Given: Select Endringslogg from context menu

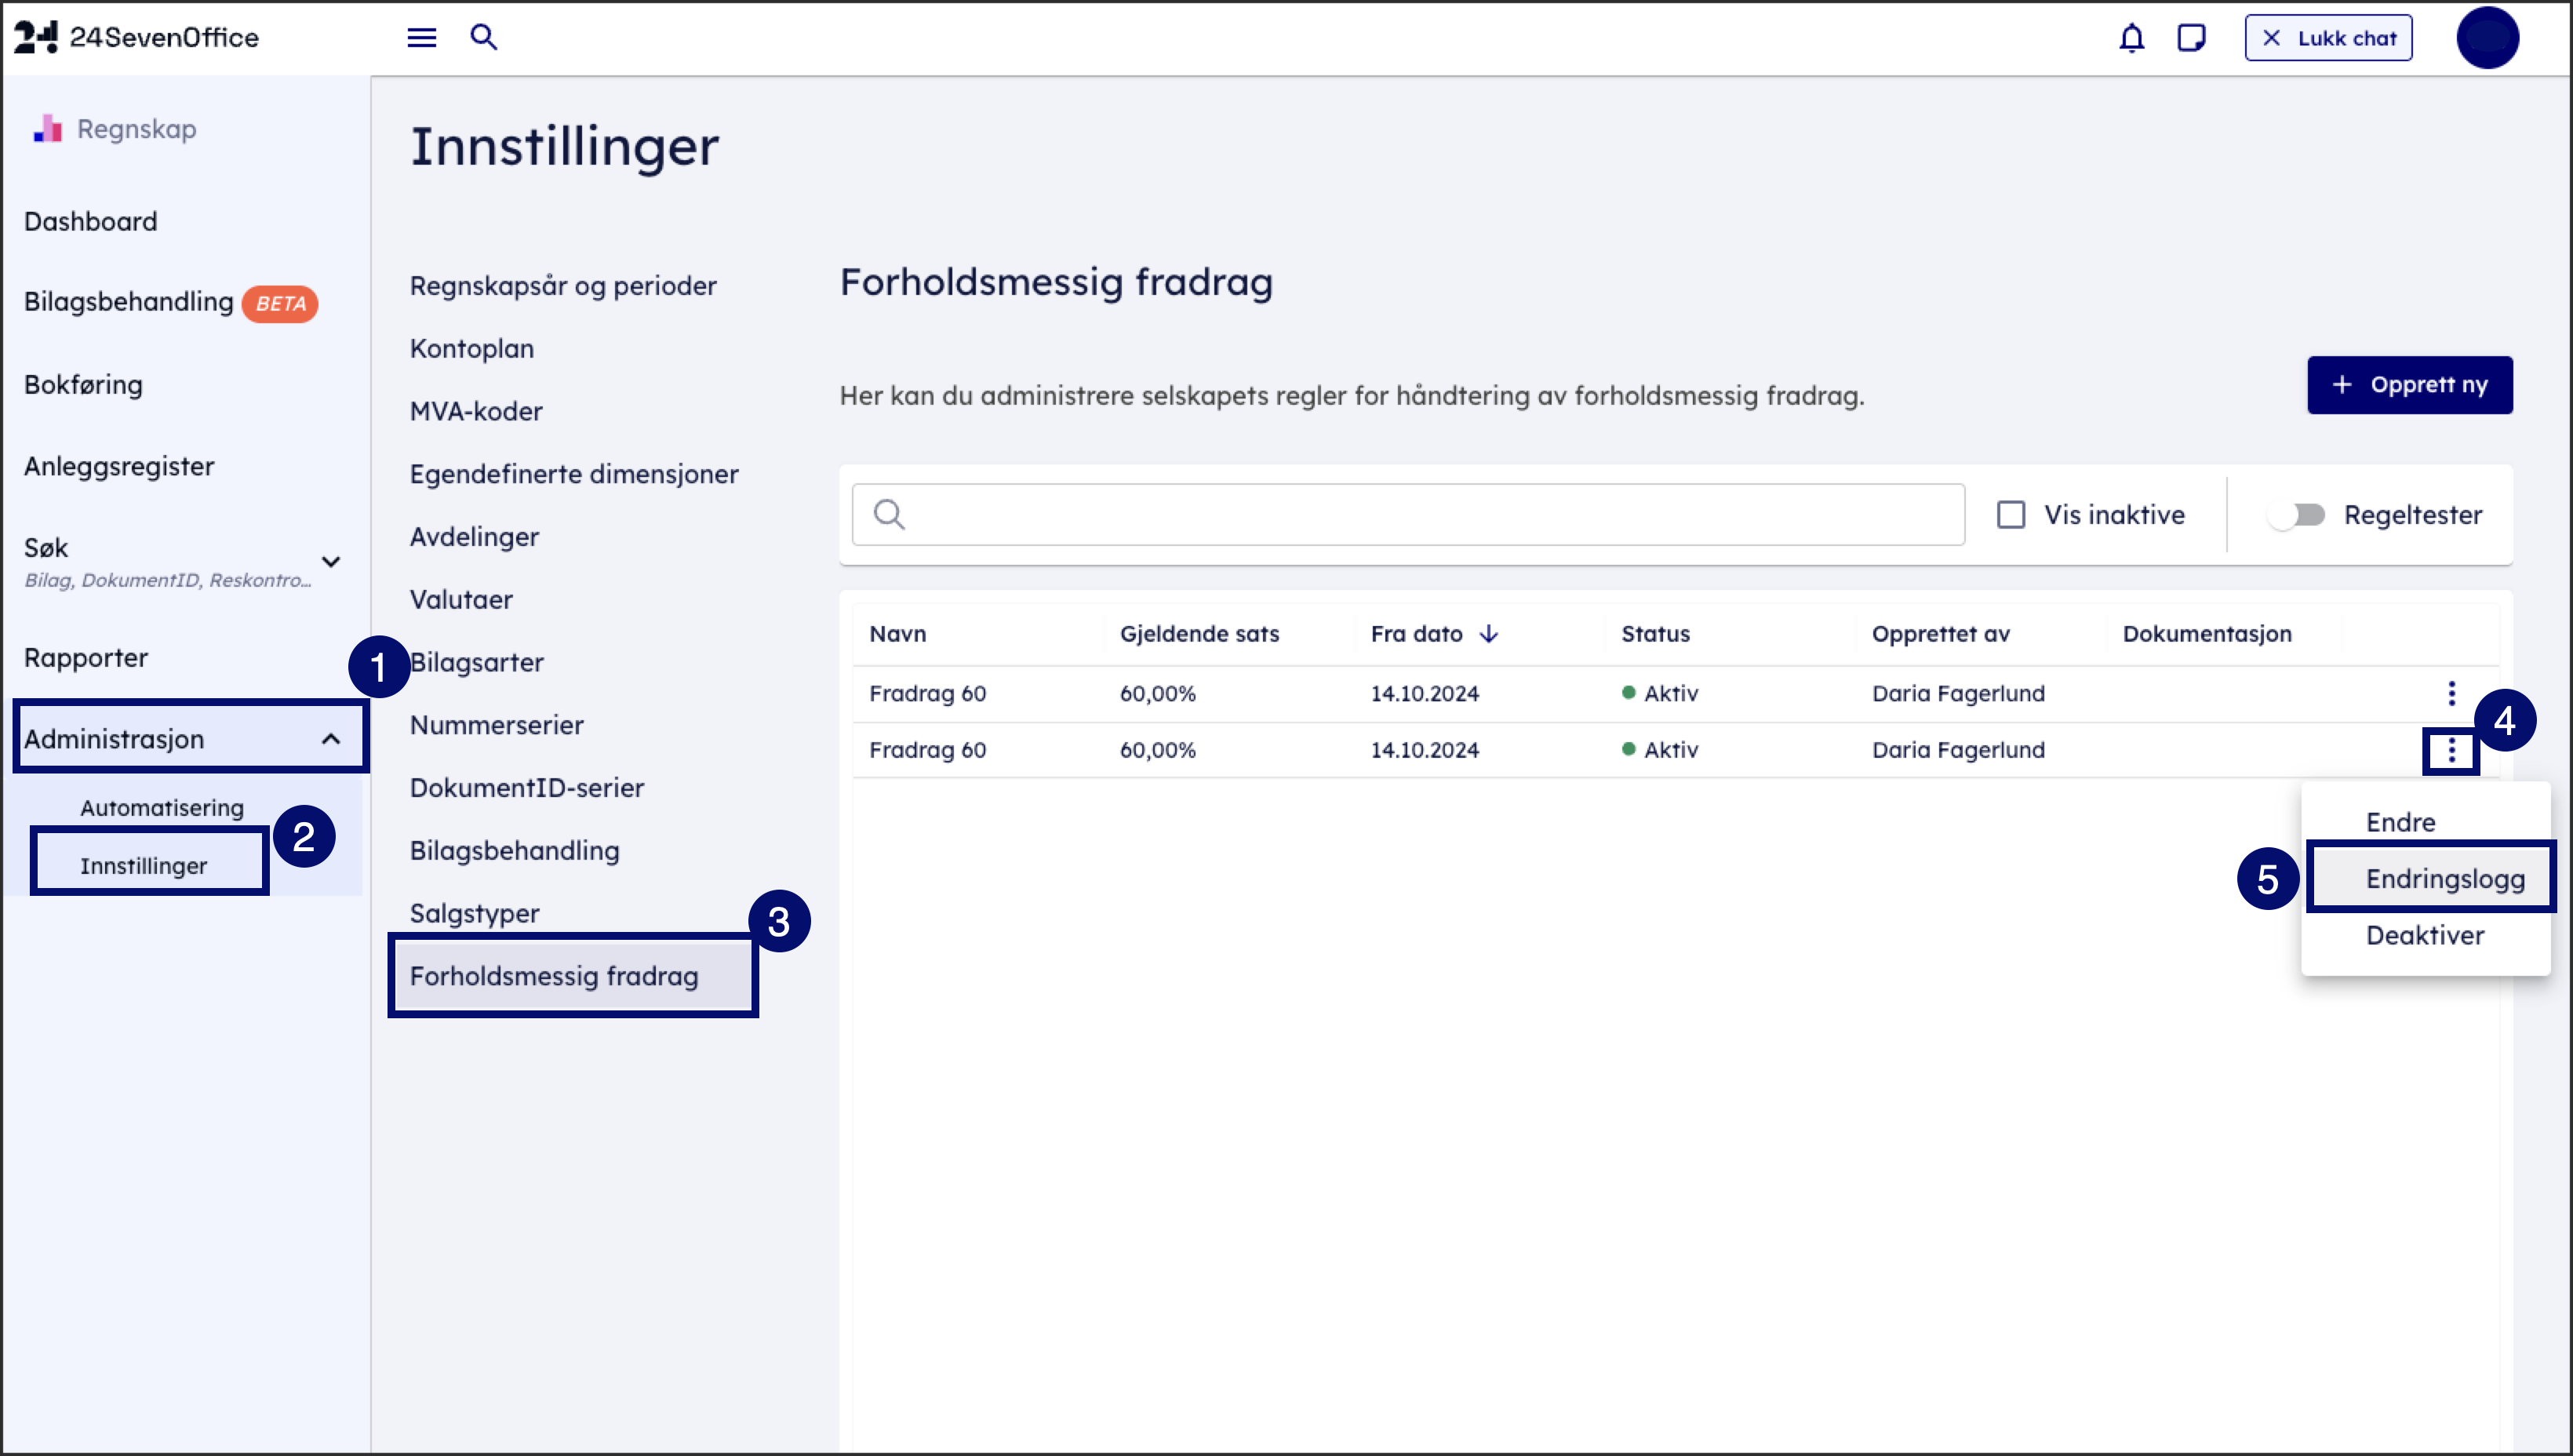Looking at the screenshot, I should coord(2444,878).
